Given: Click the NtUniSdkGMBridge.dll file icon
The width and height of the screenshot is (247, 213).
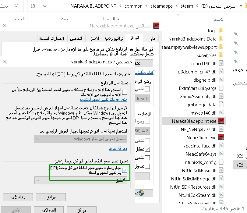Looking at the screenshot, I should point(221,179).
